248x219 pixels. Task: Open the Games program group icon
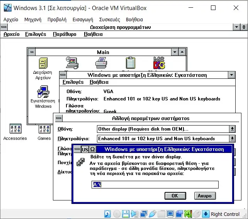tap(44, 129)
